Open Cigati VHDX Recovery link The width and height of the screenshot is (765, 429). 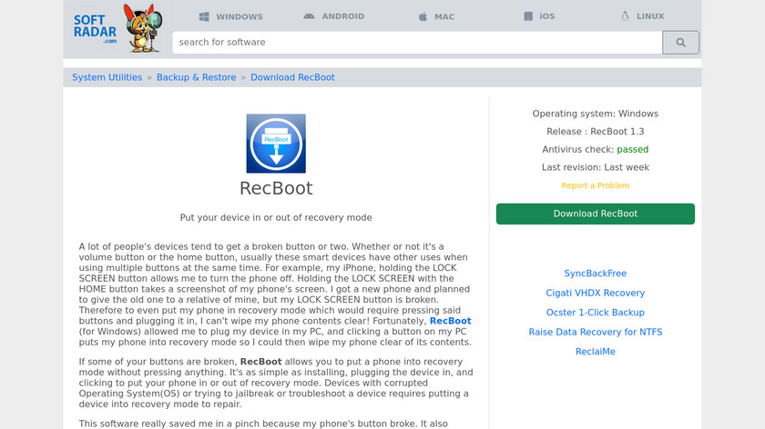(596, 294)
